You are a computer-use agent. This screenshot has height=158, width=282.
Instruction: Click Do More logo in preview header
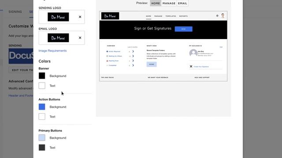point(110,16)
